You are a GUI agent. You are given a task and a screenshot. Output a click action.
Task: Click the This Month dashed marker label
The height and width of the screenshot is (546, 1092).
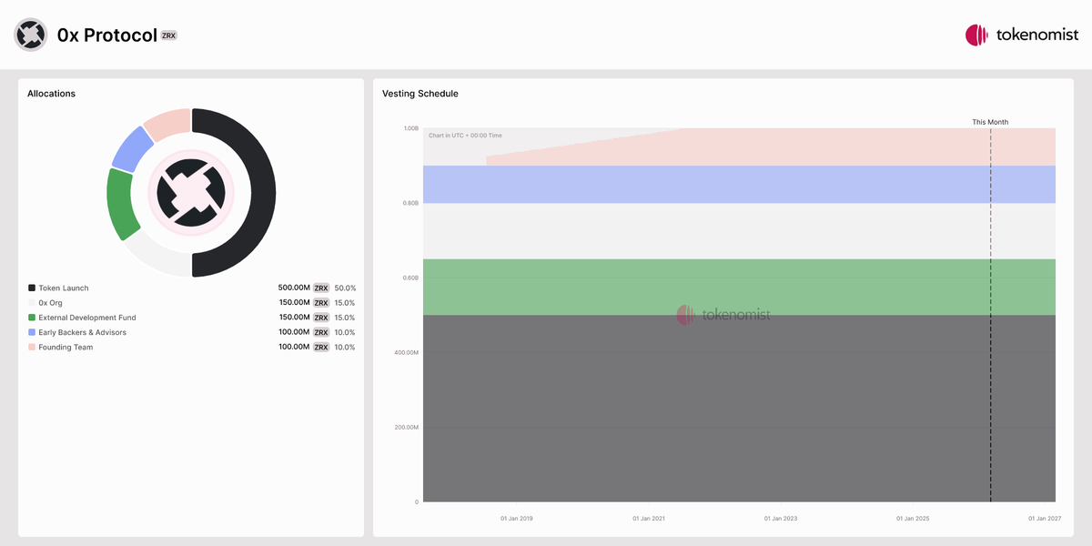coord(990,122)
